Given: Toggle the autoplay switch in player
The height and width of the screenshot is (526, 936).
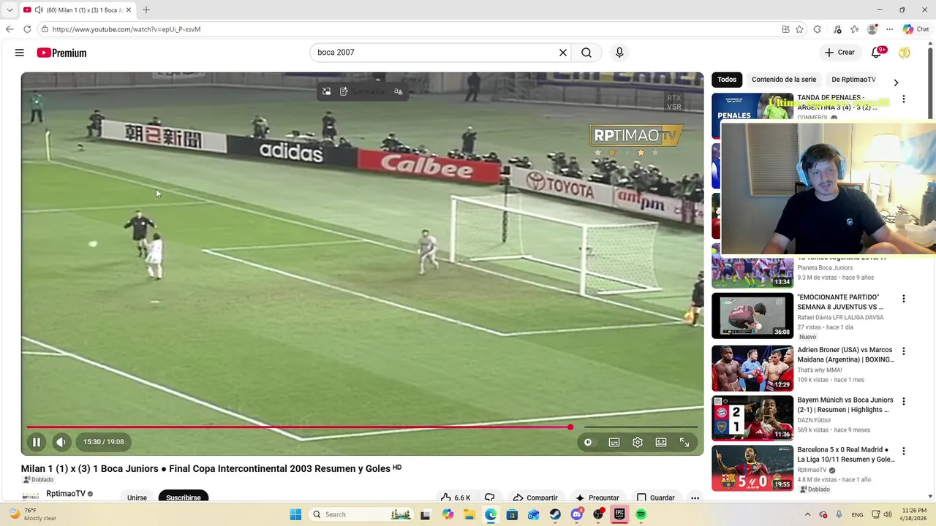Looking at the screenshot, I should tap(588, 442).
